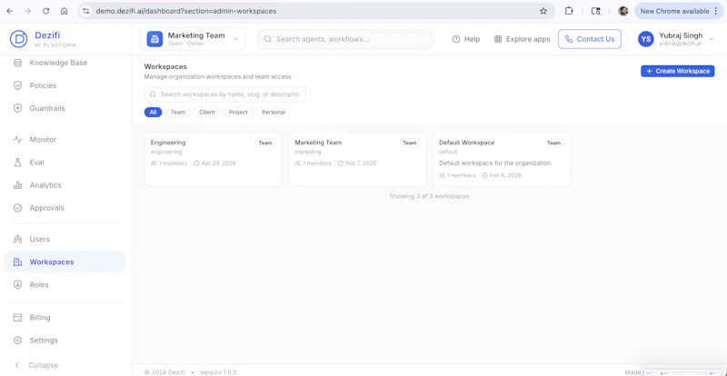Screen dimensions: 727x376
Task: Open the Marketing Team workspace switcher
Action: pos(193,39)
